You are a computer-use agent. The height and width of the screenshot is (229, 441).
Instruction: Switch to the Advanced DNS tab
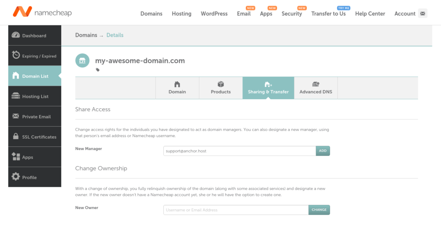pyautogui.click(x=316, y=88)
